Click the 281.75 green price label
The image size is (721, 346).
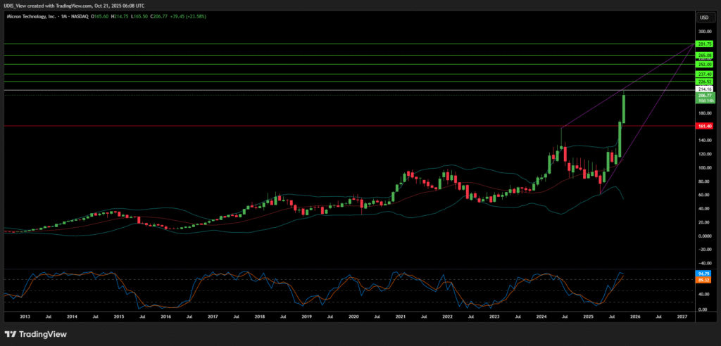click(705, 44)
